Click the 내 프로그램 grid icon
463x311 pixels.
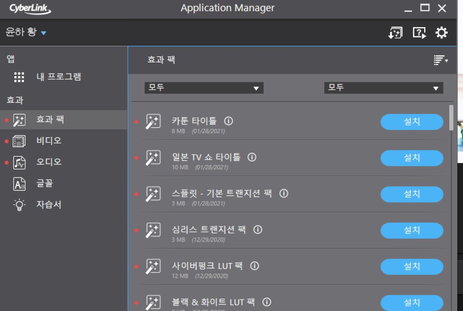(19, 77)
